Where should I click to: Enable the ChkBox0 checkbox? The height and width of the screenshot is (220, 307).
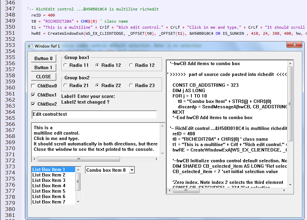[x=33, y=86]
